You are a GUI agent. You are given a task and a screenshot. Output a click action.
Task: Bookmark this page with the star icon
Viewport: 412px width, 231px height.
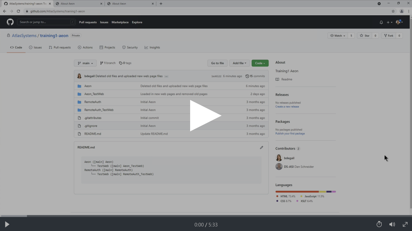[393, 11]
